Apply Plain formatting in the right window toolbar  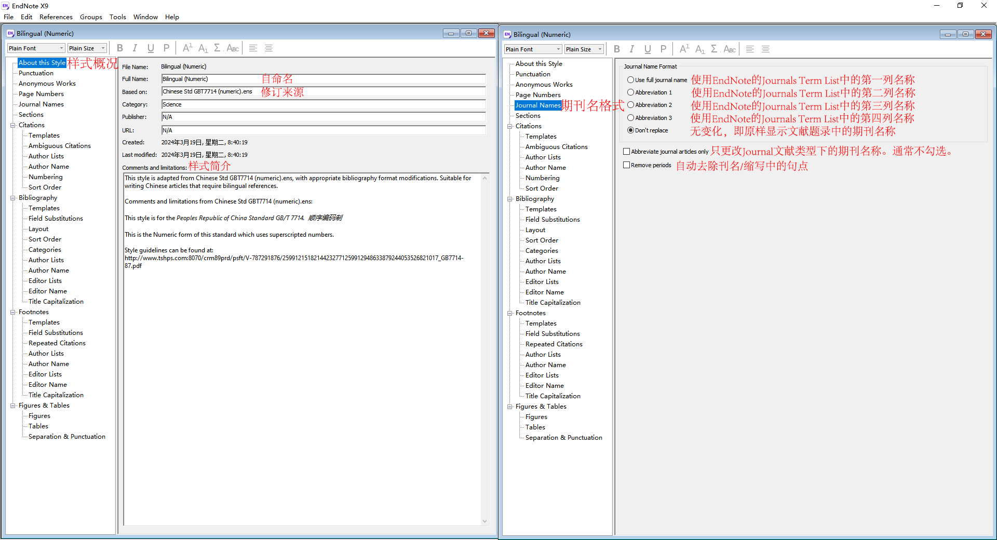coord(663,49)
